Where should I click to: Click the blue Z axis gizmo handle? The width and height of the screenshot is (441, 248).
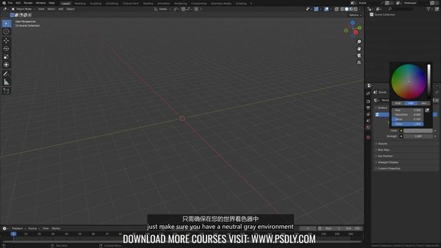(x=352, y=23)
